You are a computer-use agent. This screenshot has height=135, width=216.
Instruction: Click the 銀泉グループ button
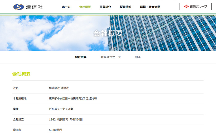point(196,6)
